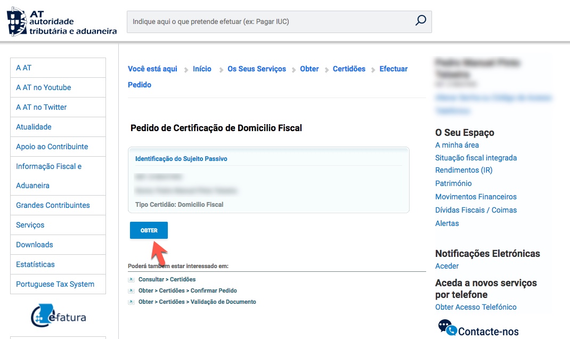Open Portuguese Tax System menu item
This screenshot has height=339, width=570.
55,284
